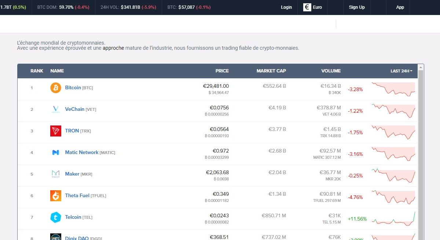
Task: Click Matic Network change -3.16%
Action: pyautogui.click(x=355, y=154)
